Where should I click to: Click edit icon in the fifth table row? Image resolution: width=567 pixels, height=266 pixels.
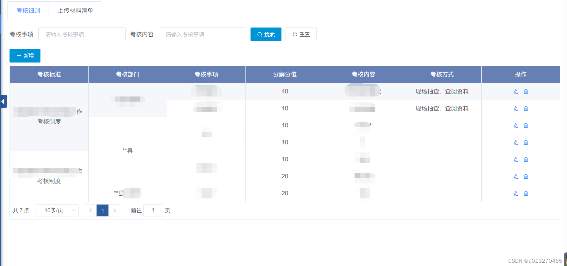[x=515, y=159]
